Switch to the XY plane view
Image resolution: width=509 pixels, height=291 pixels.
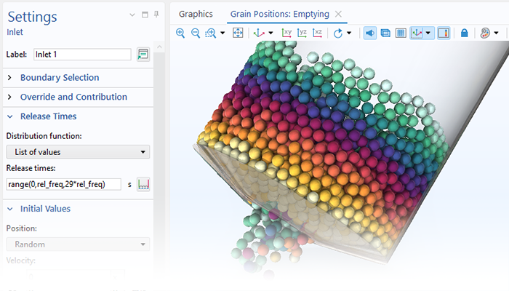(287, 33)
